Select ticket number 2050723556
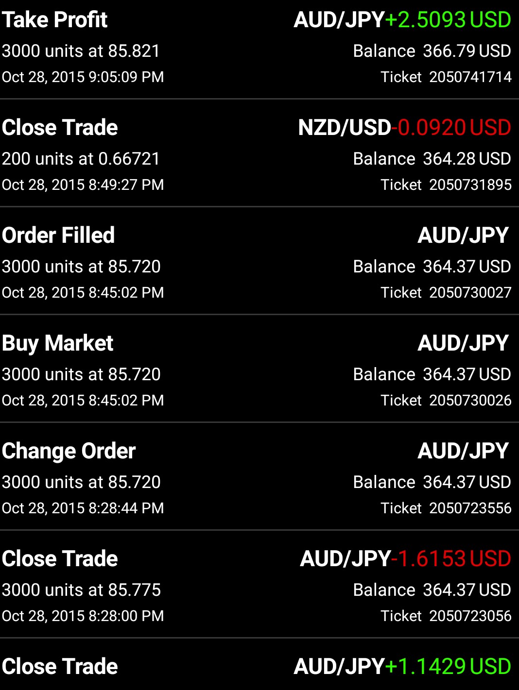The width and height of the screenshot is (519, 690). point(470,508)
